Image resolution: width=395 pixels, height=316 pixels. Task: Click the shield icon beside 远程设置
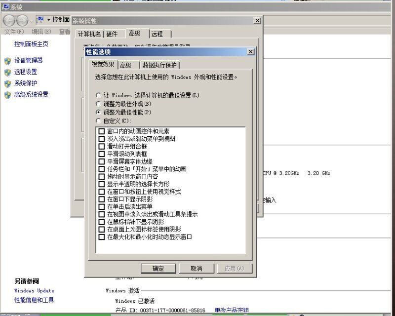[x=7, y=72]
